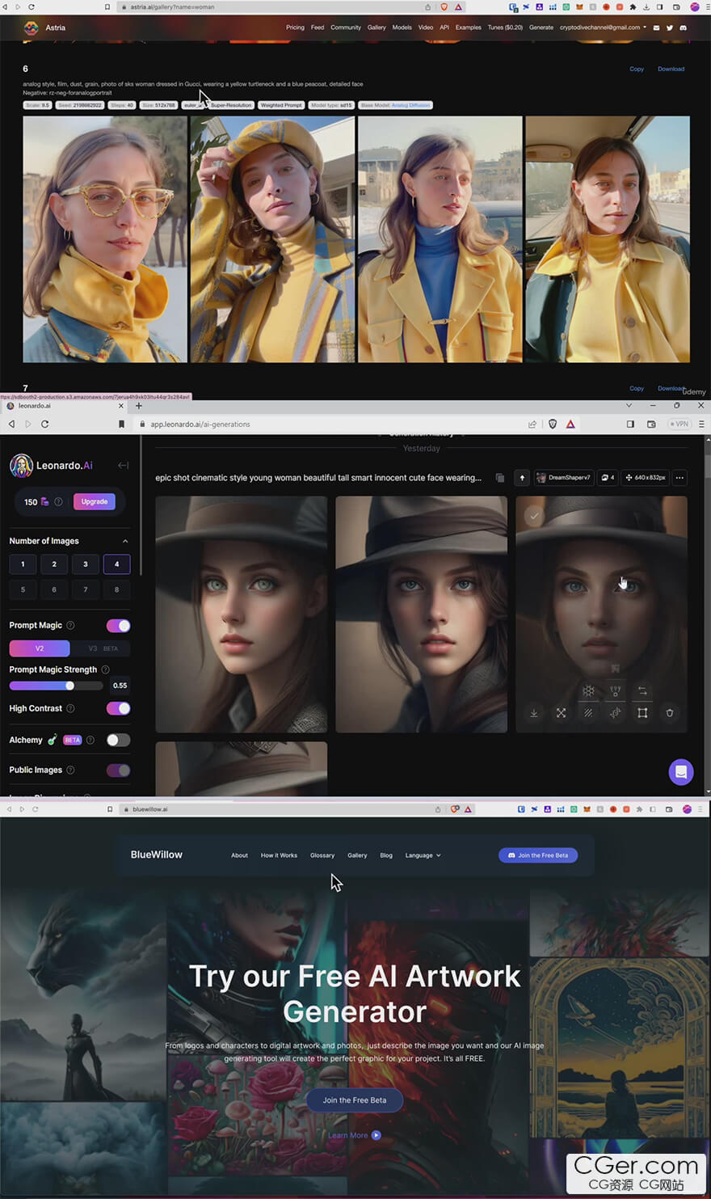Open the Leonardo chat support bubble icon
This screenshot has height=1199, width=711.
(x=681, y=772)
